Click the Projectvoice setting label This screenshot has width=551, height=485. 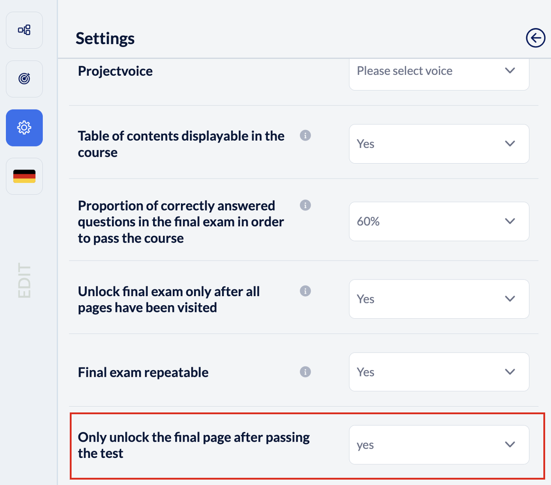click(x=115, y=71)
